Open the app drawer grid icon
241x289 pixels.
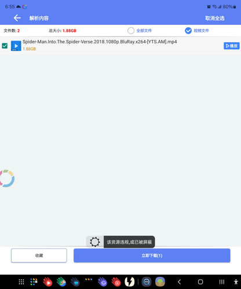(21, 282)
